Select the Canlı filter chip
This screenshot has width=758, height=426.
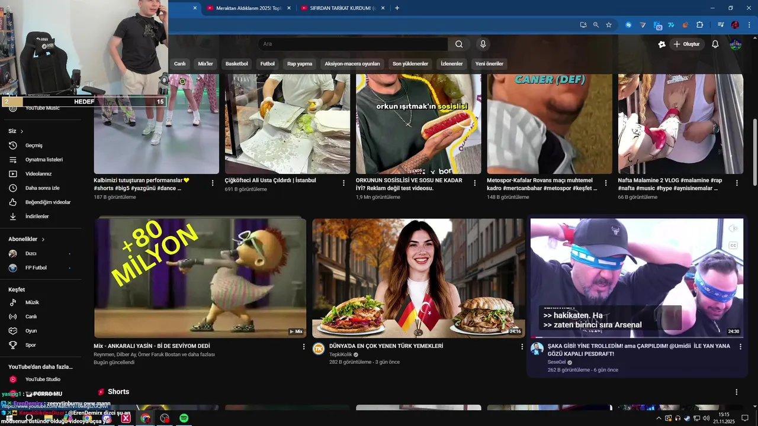tap(180, 64)
